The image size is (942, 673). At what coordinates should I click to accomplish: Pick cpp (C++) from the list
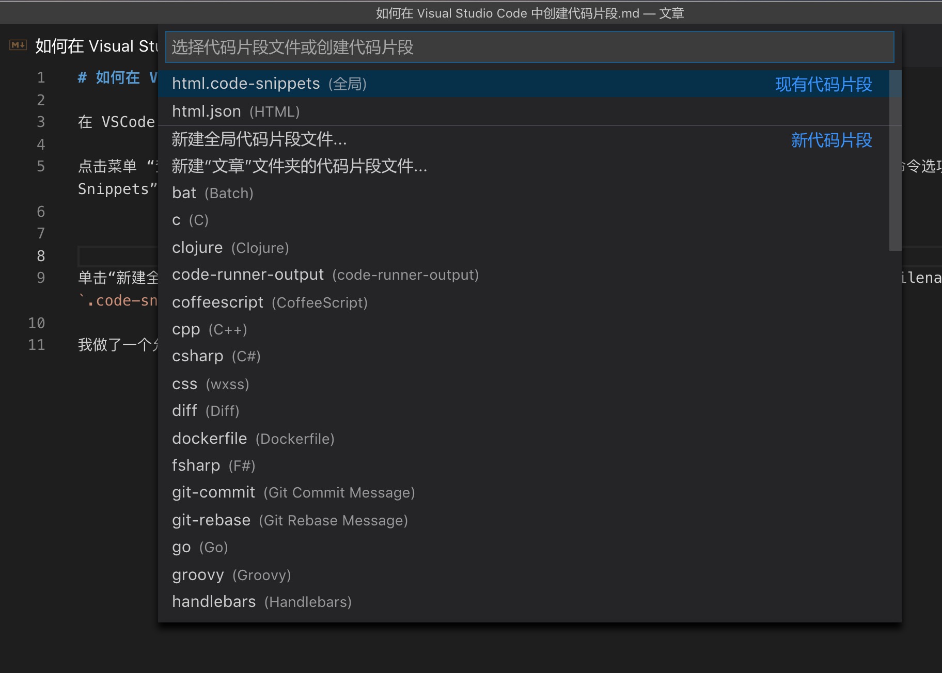point(209,329)
